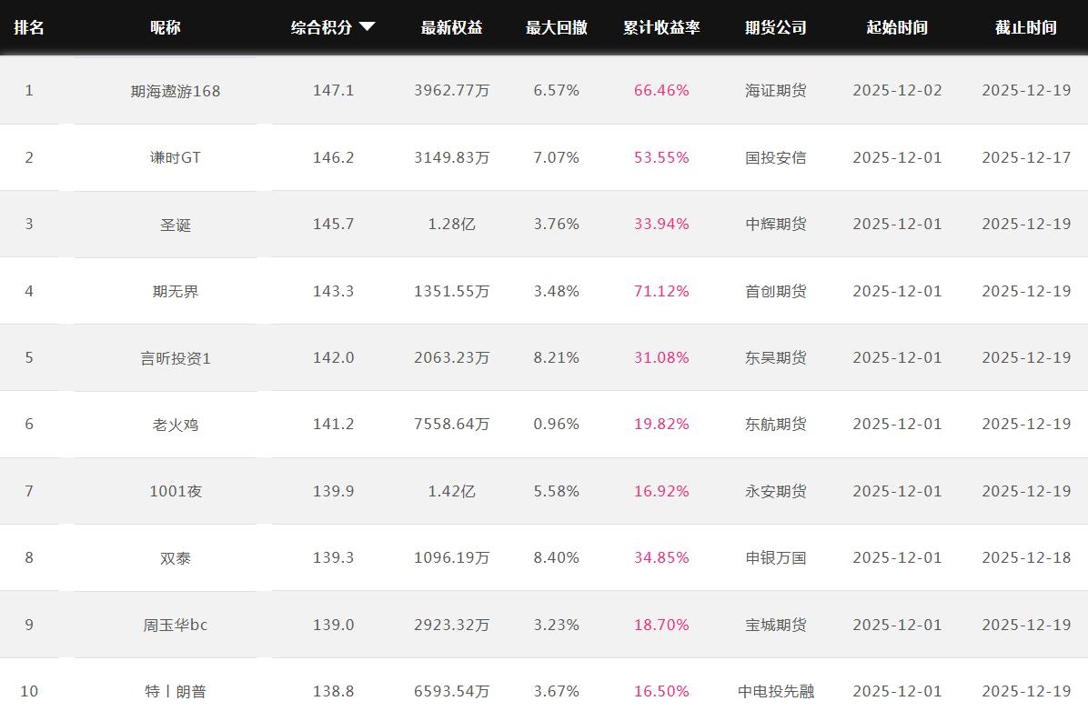The image size is (1088, 721).
Task: Click the sort arrow beside 综合积分
Action: (368, 27)
